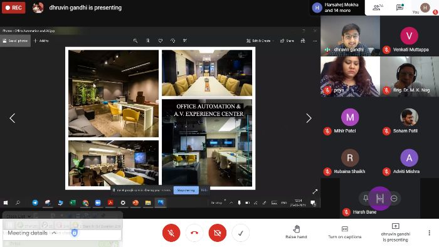Toggle the muted microphone button
Viewport: 439px width, 247px height.
pyautogui.click(x=171, y=233)
